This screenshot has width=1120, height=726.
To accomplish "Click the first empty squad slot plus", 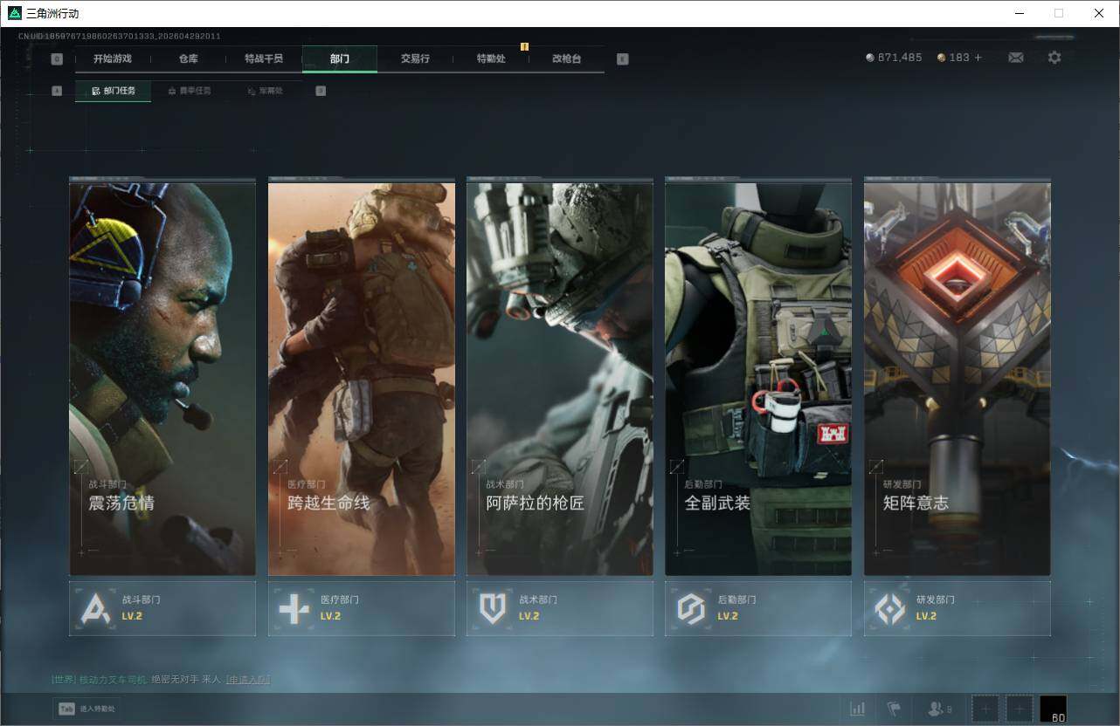I will pos(985,709).
